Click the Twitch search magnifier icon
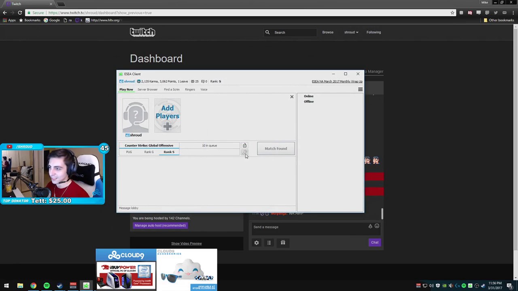 click(267, 32)
